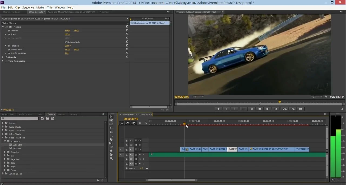This screenshot has width=346, height=185.
Task: Click the Program monitor playhead marker
Action: [x=280, y=102]
